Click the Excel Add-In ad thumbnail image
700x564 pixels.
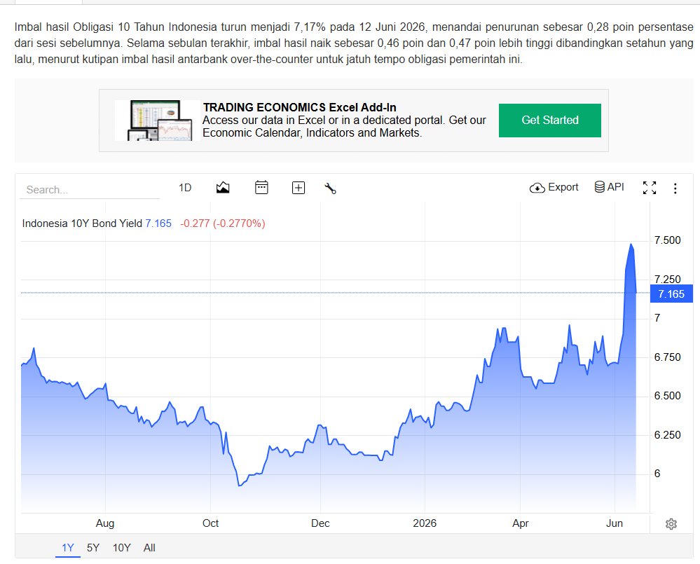click(x=157, y=121)
